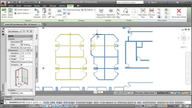Viewport: 192px width, 108px height.
Task: Collapse the General section in Properties
Action: coord(31,39)
